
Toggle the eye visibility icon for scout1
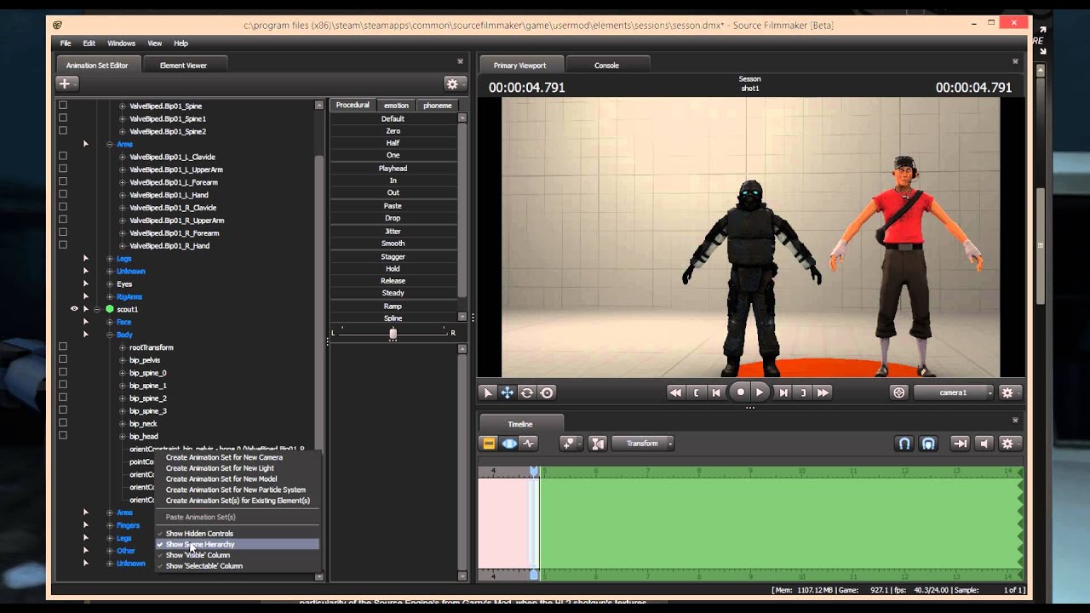click(x=74, y=309)
